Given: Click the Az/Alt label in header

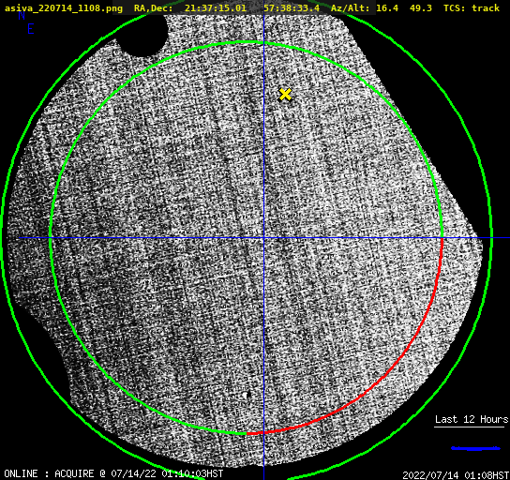Looking at the screenshot, I should (x=350, y=8).
